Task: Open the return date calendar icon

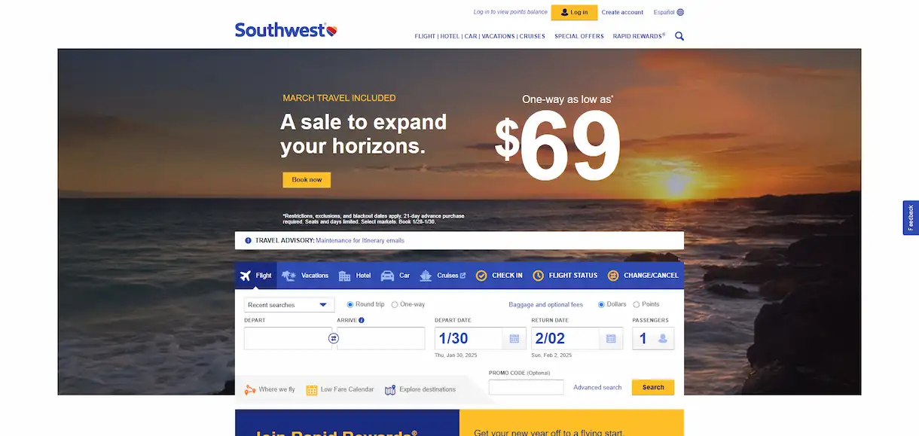Action: [611, 339]
